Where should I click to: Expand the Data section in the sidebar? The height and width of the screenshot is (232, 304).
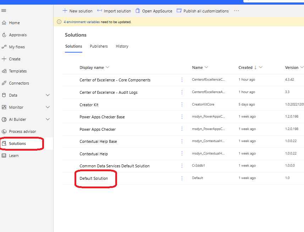[48, 95]
